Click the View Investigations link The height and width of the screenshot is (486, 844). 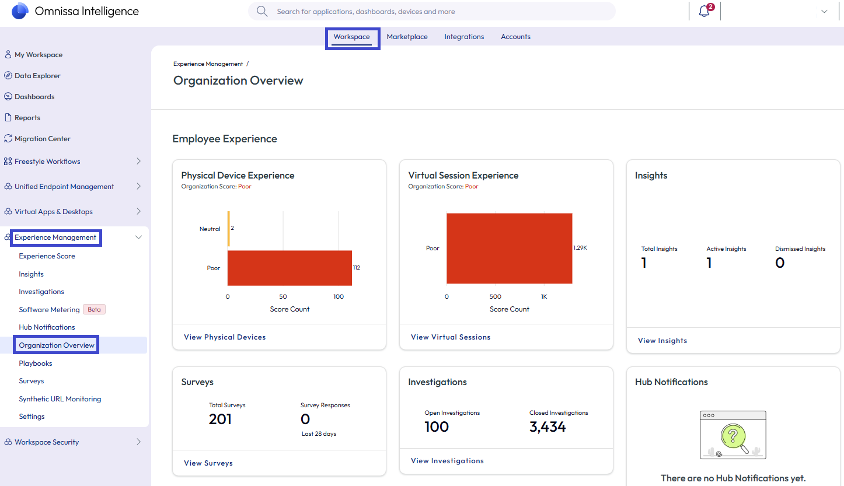pos(447,461)
